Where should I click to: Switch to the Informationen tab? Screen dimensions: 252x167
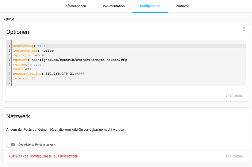pyautogui.click(x=75, y=6)
